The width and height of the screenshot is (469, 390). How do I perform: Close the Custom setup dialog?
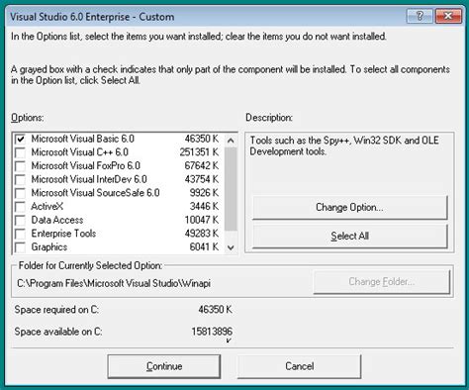click(x=448, y=16)
